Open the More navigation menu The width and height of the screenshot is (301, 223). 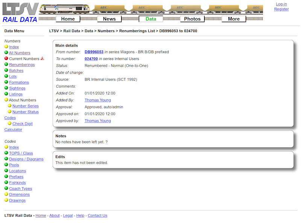point(234,19)
